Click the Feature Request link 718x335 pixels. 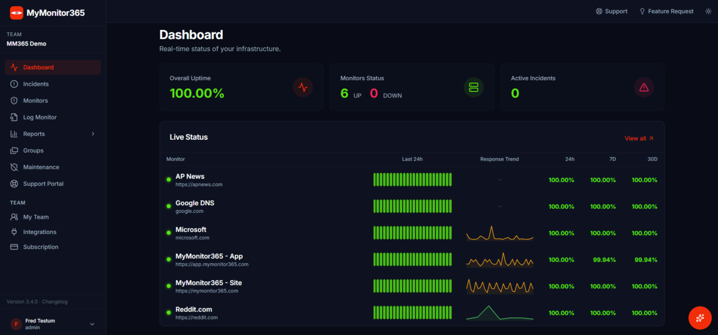point(666,11)
